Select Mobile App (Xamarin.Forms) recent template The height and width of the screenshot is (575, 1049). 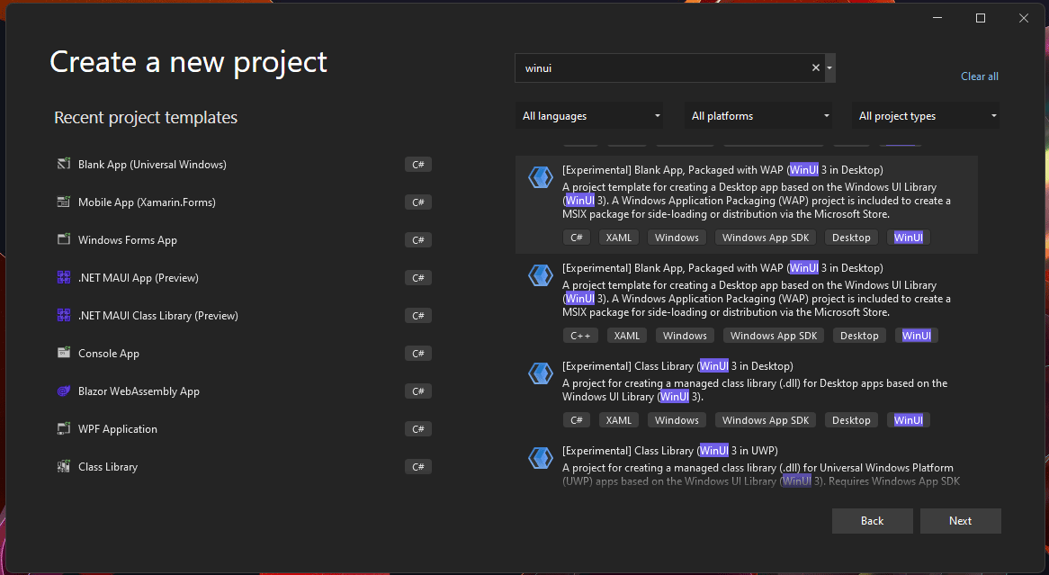[147, 202]
